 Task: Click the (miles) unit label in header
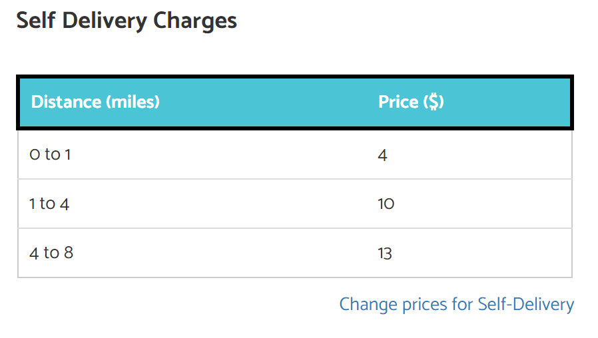[133, 102]
